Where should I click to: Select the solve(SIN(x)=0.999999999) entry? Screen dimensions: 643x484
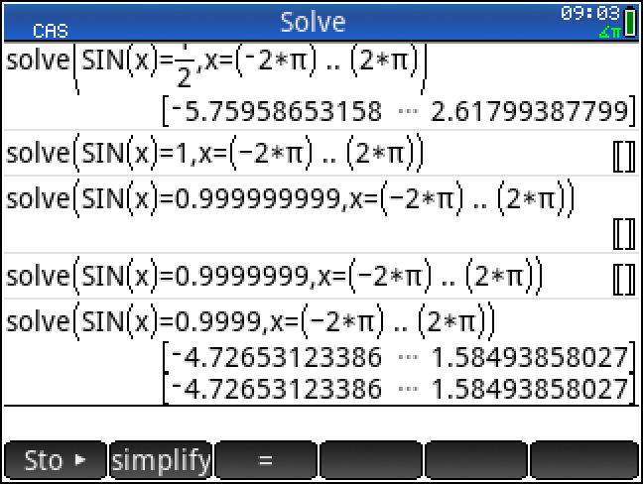pyautogui.click(x=290, y=199)
